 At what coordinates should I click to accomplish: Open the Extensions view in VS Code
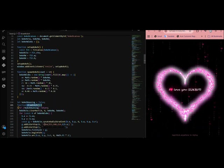tap(3, 51)
